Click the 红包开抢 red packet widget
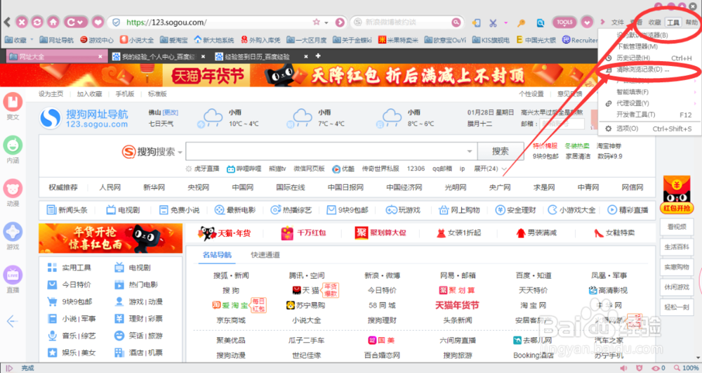The image size is (702, 373). pyautogui.click(x=677, y=195)
